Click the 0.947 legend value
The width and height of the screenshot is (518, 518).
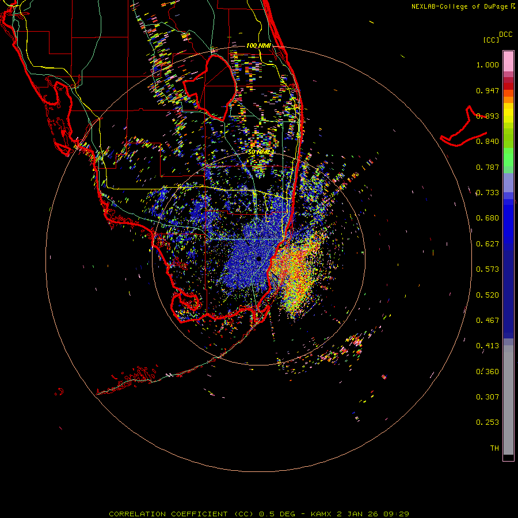(487, 90)
